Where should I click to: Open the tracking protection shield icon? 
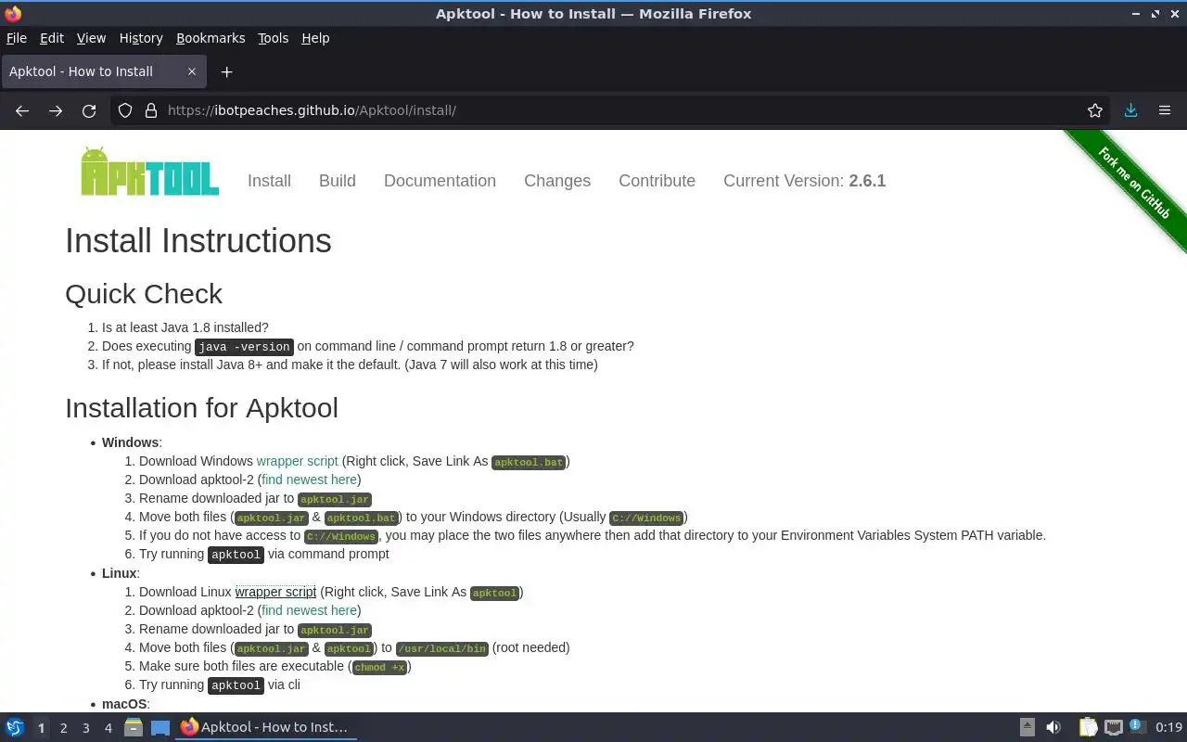tap(125, 110)
